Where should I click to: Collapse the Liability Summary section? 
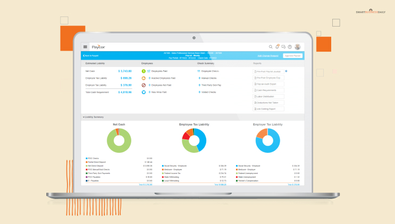click(x=93, y=117)
